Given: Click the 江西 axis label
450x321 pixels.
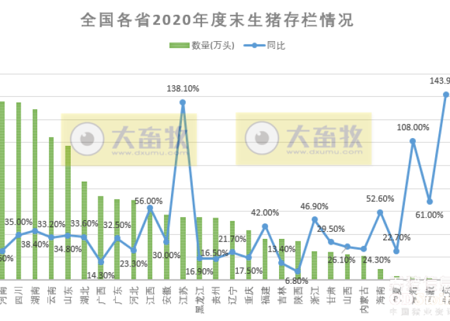Looking at the screenshot, I should 150,295.
